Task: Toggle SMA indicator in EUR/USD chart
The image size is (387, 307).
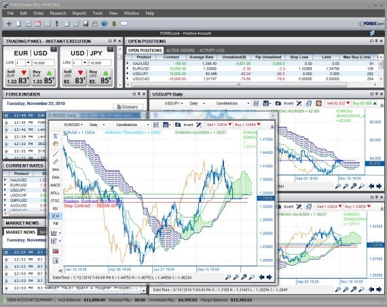Action: pos(56,169)
